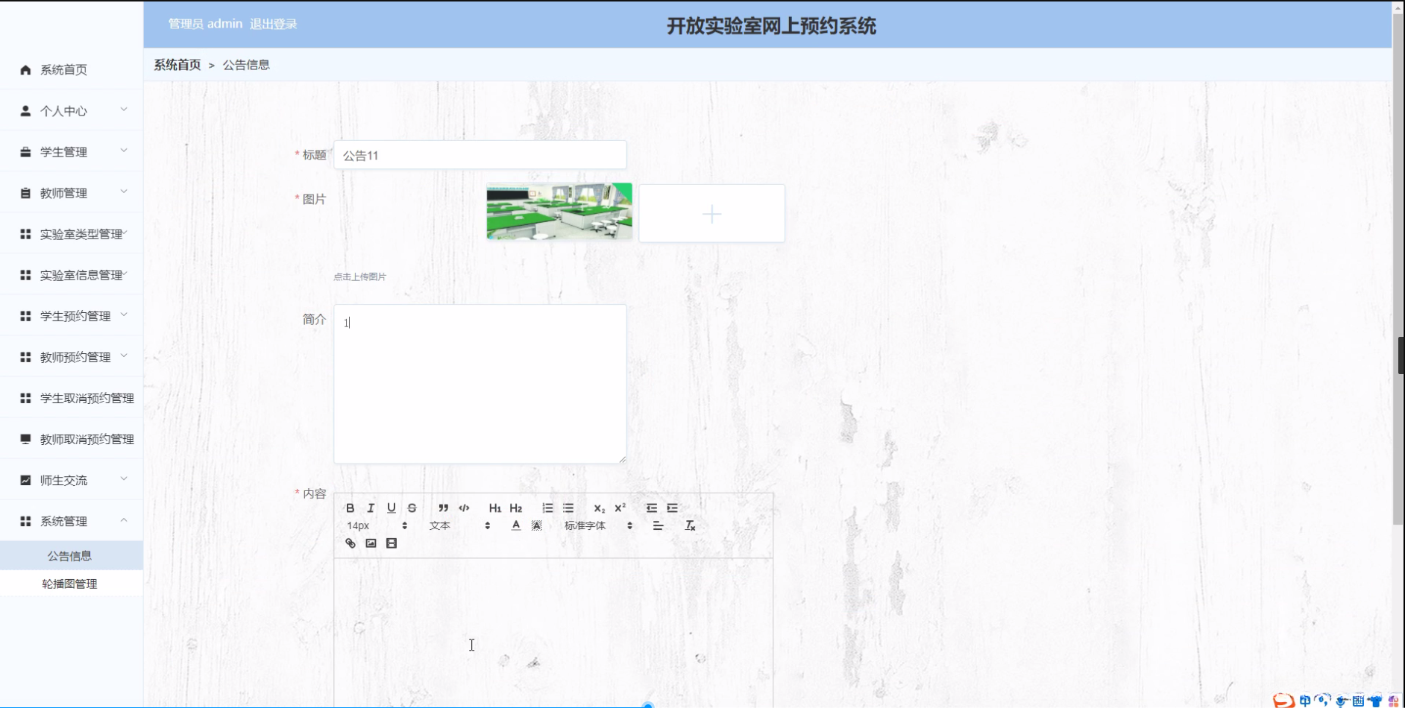Click inside the 内容 rich text editing area

pos(553,632)
